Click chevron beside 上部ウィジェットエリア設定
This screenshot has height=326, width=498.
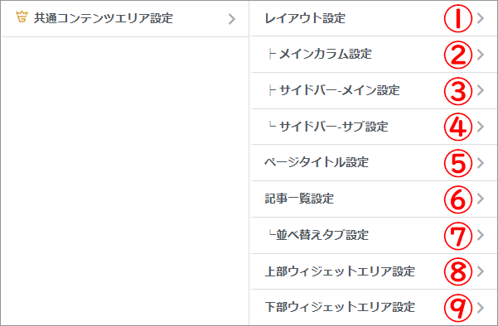[481, 271]
